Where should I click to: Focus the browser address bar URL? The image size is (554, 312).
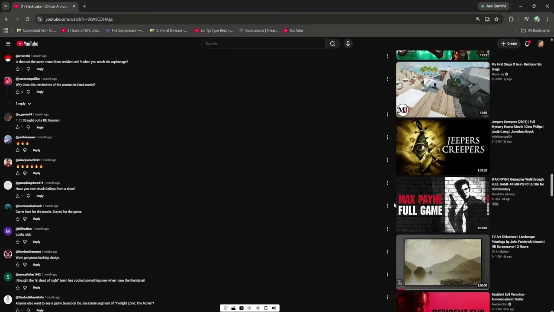tap(79, 19)
